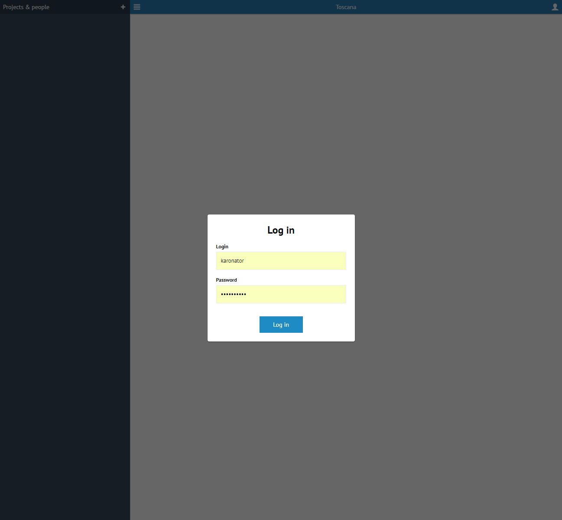Screen dimensions: 562x520
Task: Click the empty dark sidebar panel area
Action: point(65,260)
